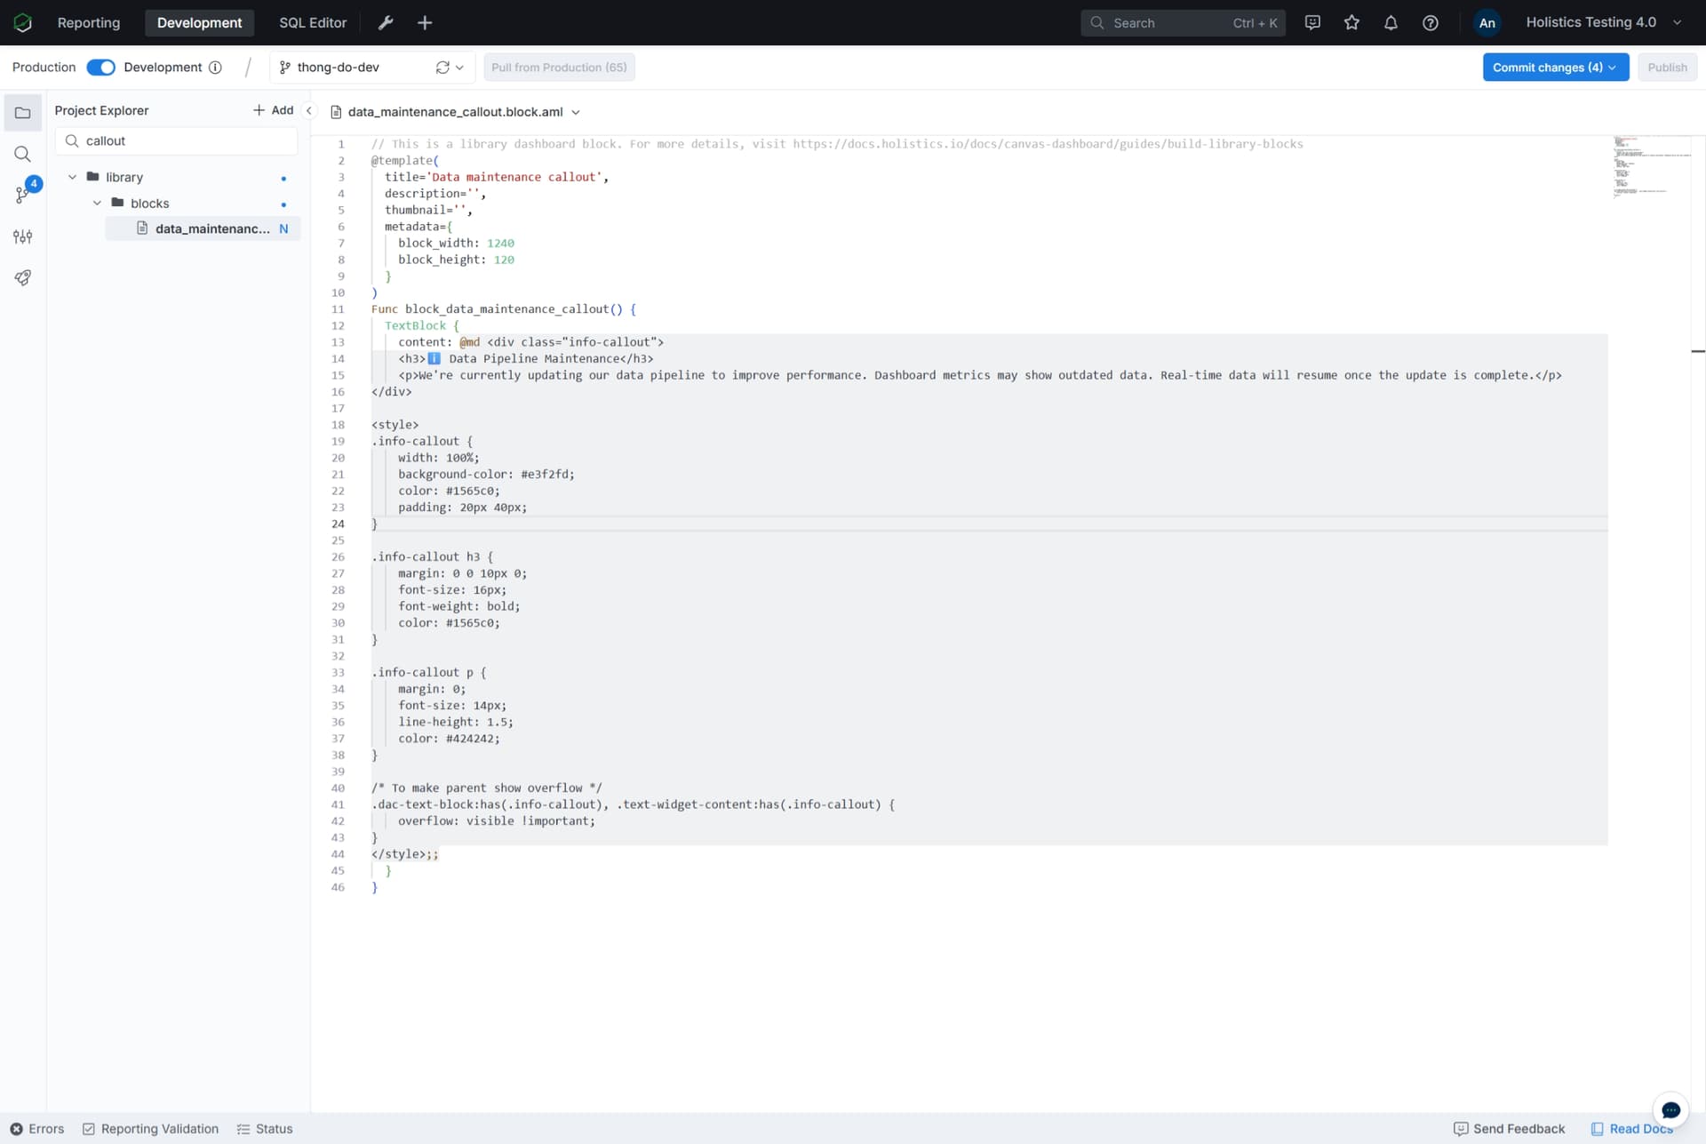The image size is (1706, 1144).
Task: Open the Commit changes (4) button
Action: 1555,68
